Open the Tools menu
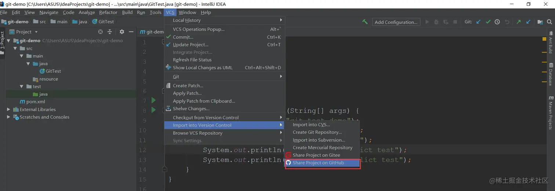555x191 pixels. [x=156, y=12]
